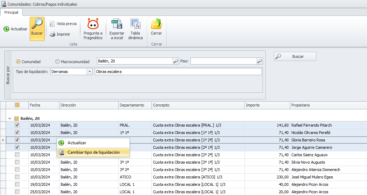Click the Buscar magnifier ribbon button
This screenshot has height=195, width=367.
click(37, 29)
